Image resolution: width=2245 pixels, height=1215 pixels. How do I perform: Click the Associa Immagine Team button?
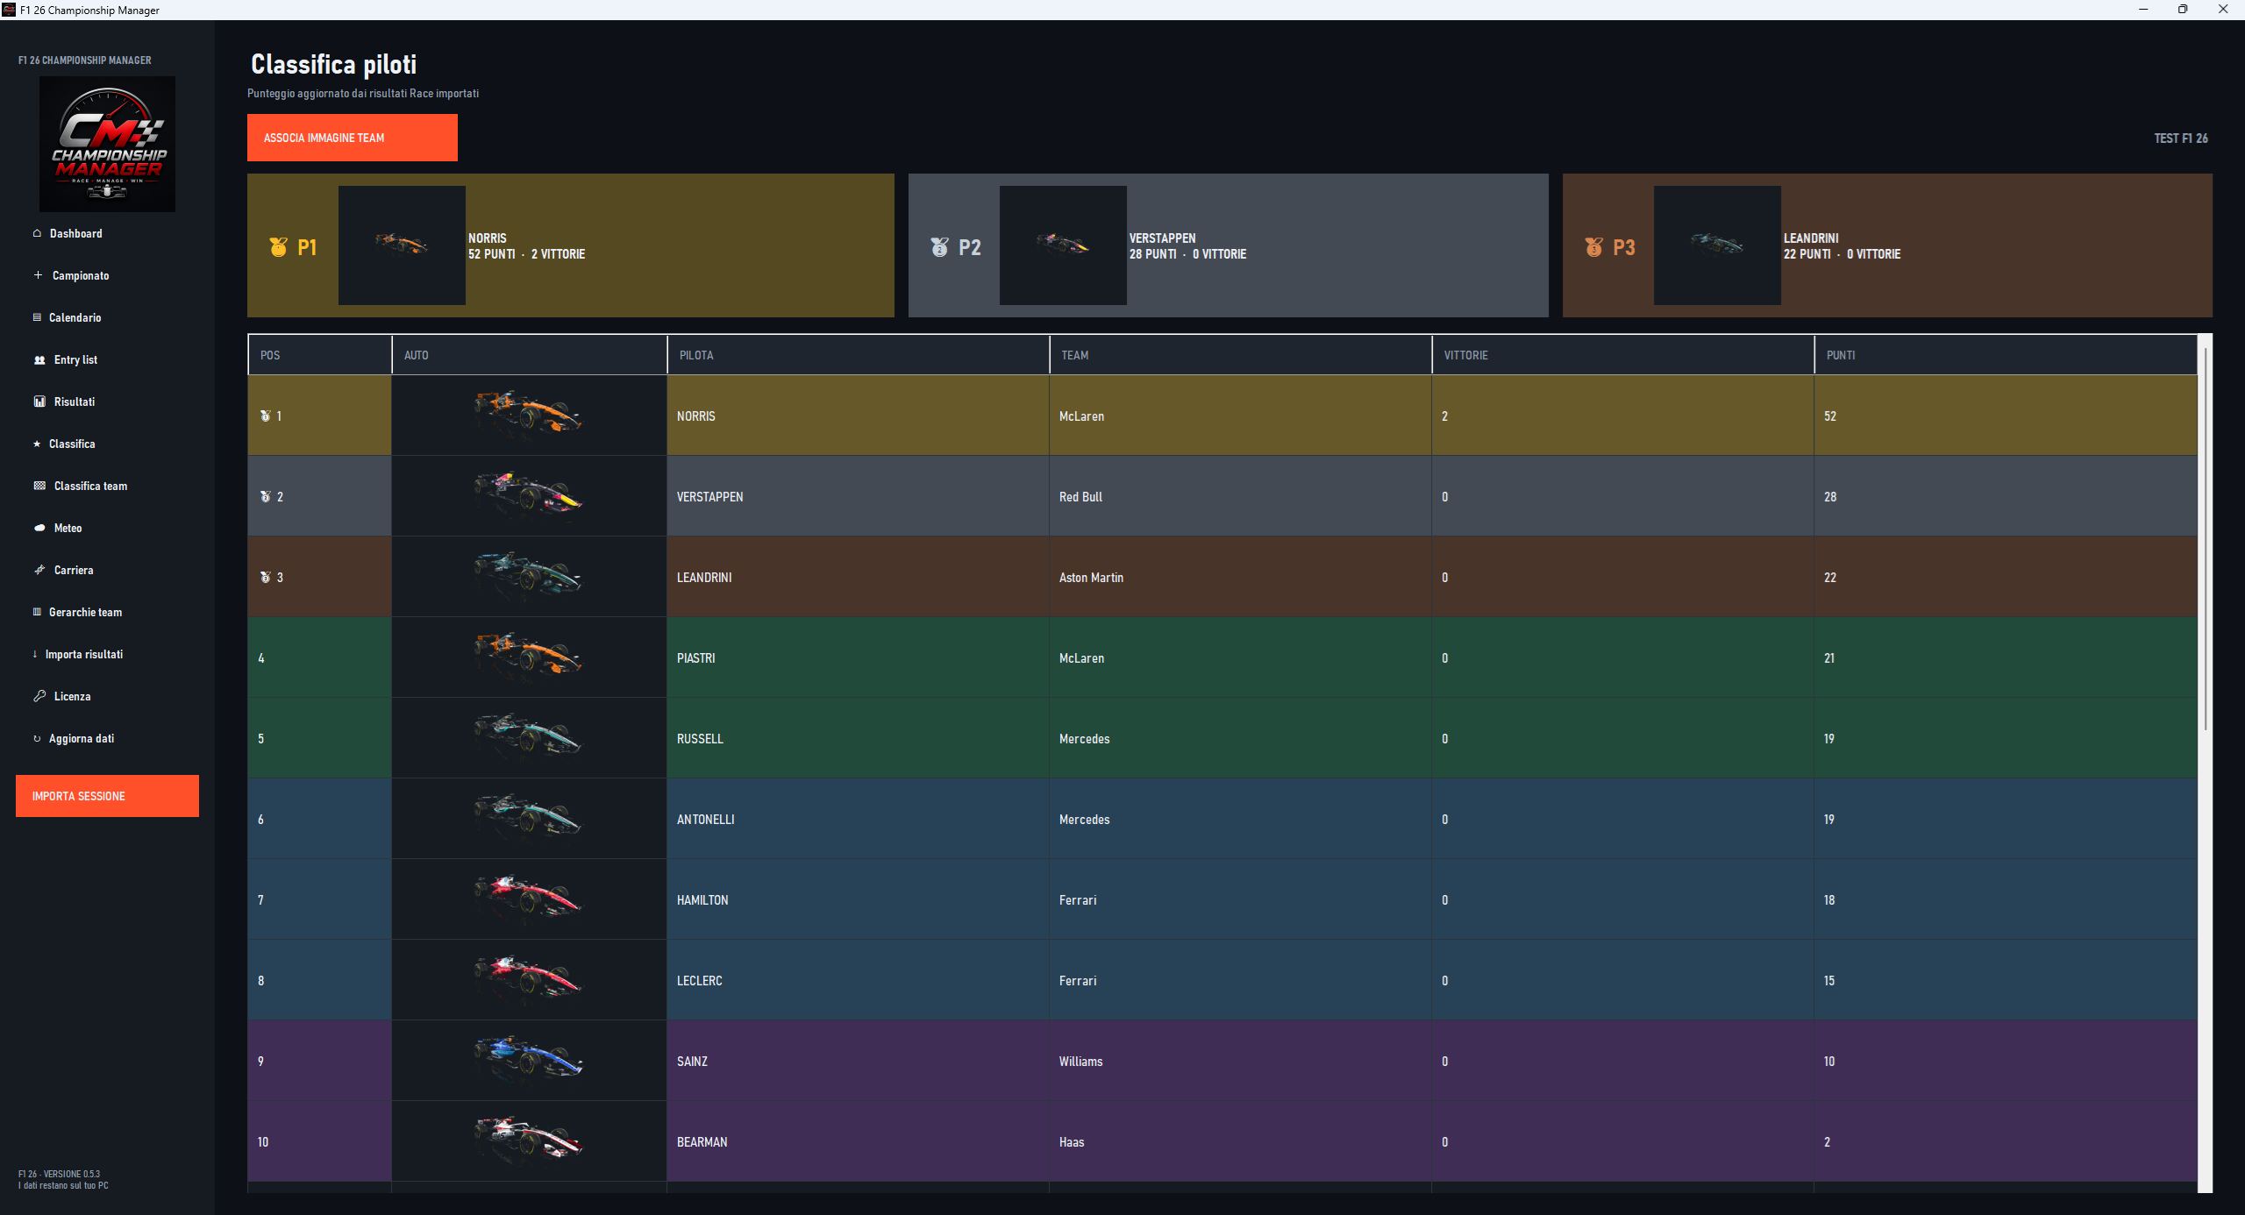(353, 138)
